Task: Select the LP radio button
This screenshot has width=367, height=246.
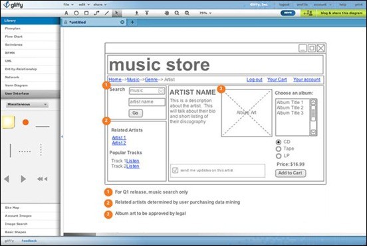Action: tap(279, 156)
